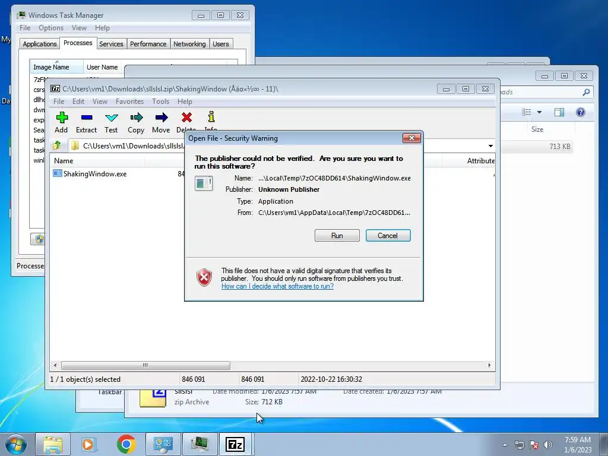The image size is (608, 456).
Task: Launch Windows Media Player from taskbar
Action: point(89,444)
